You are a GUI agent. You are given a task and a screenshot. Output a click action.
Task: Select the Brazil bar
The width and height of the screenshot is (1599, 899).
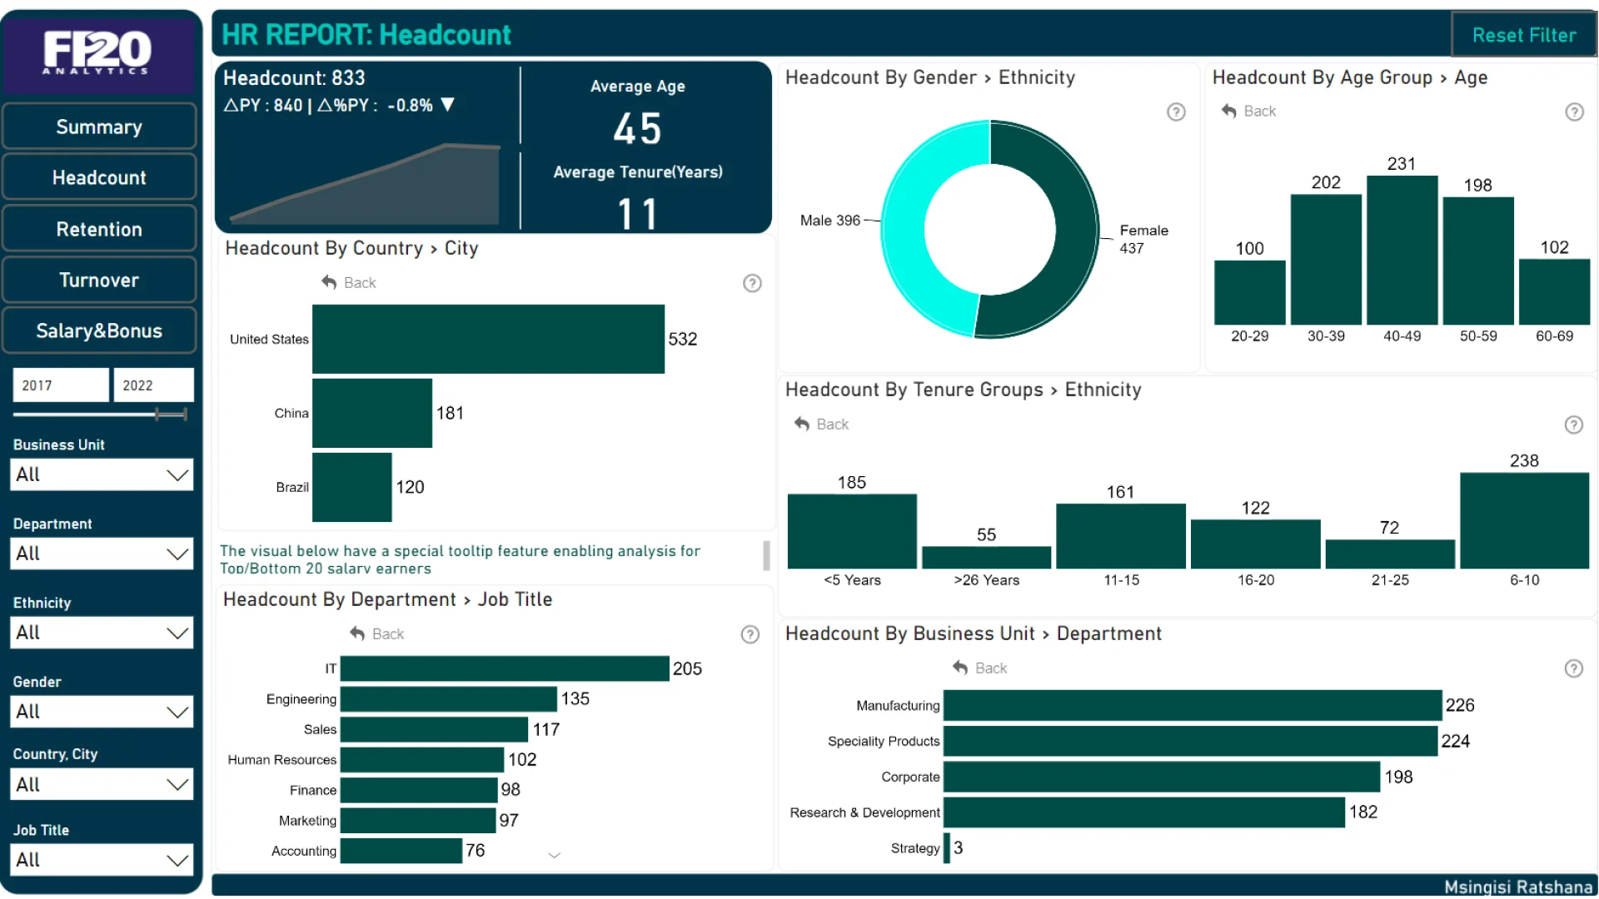(x=351, y=487)
